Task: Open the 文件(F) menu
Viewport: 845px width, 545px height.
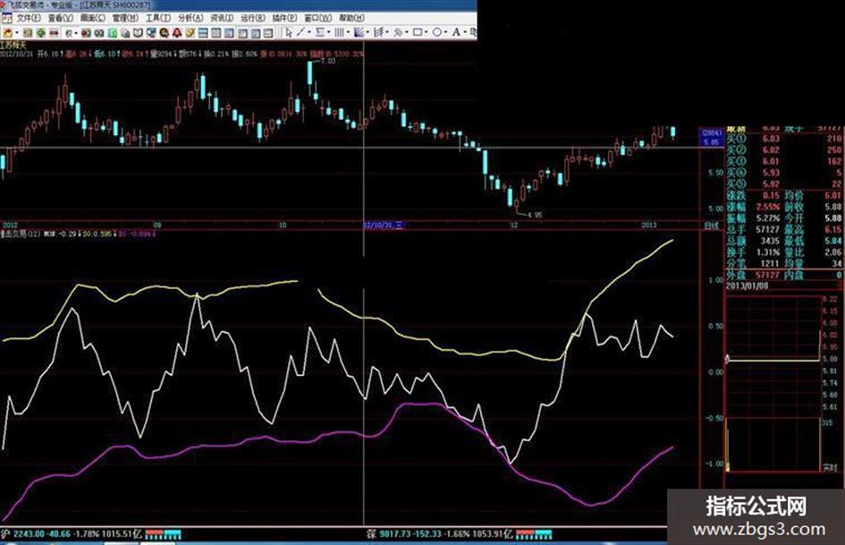Action: pyautogui.click(x=29, y=19)
